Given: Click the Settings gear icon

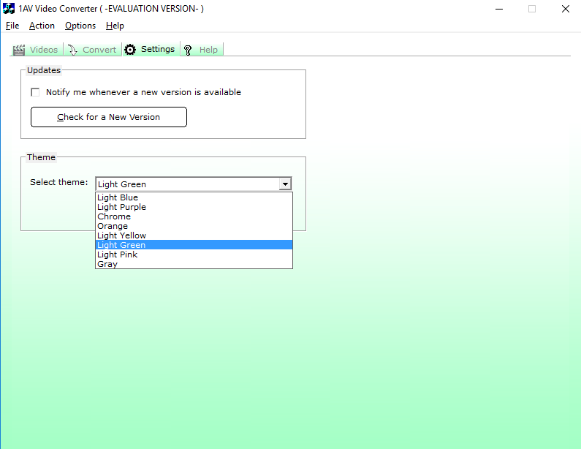Looking at the screenshot, I should (130, 49).
